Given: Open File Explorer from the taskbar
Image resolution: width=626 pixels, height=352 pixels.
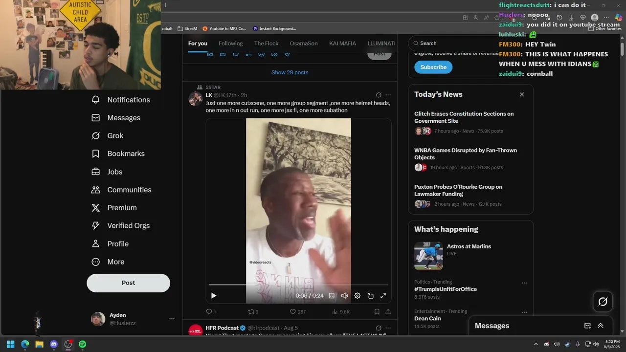Looking at the screenshot, I should [39, 344].
